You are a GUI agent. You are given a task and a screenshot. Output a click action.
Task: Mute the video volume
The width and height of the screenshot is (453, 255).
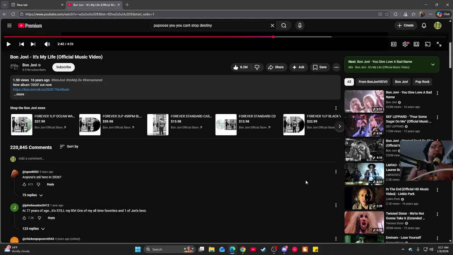click(47, 44)
